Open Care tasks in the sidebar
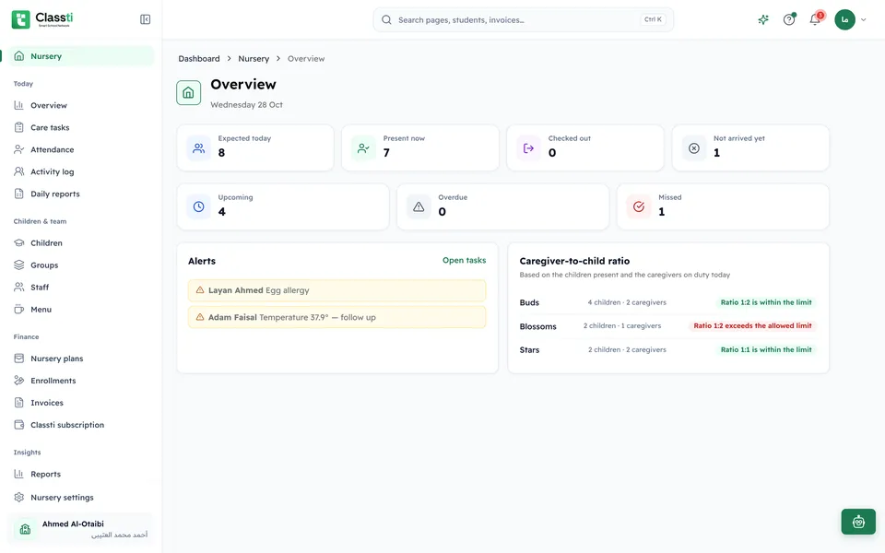The width and height of the screenshot is (885, 553). click(x=81, y=127)
